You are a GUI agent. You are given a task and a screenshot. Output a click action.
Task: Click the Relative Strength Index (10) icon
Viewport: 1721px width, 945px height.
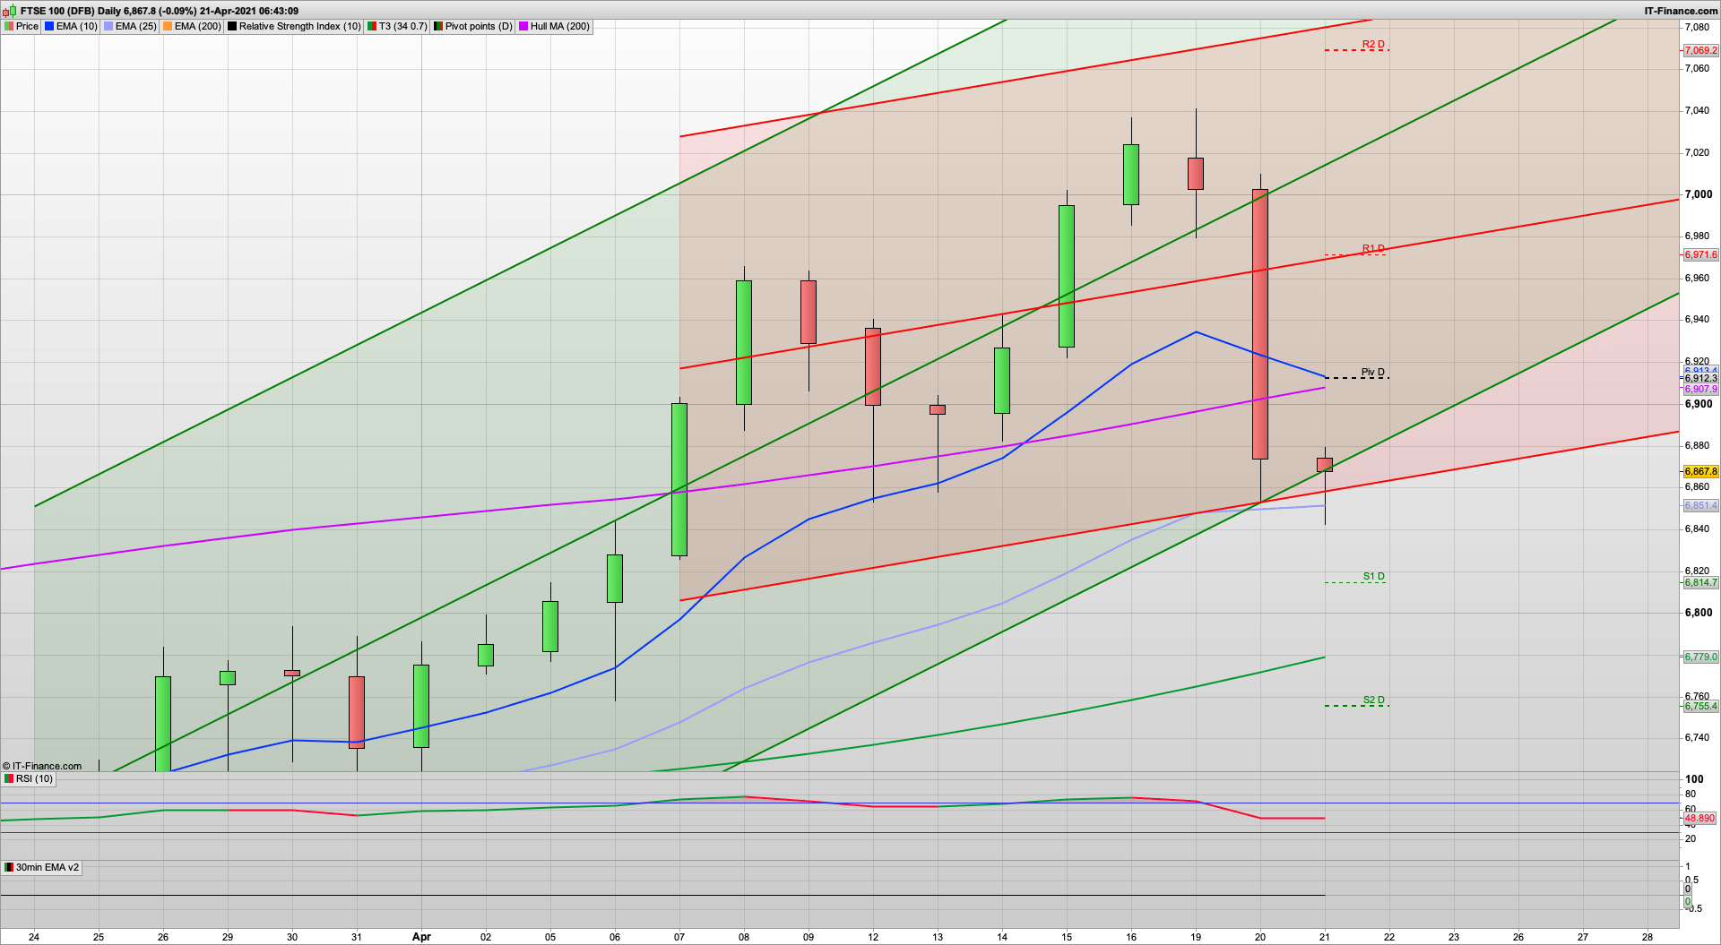pos(232,26)
